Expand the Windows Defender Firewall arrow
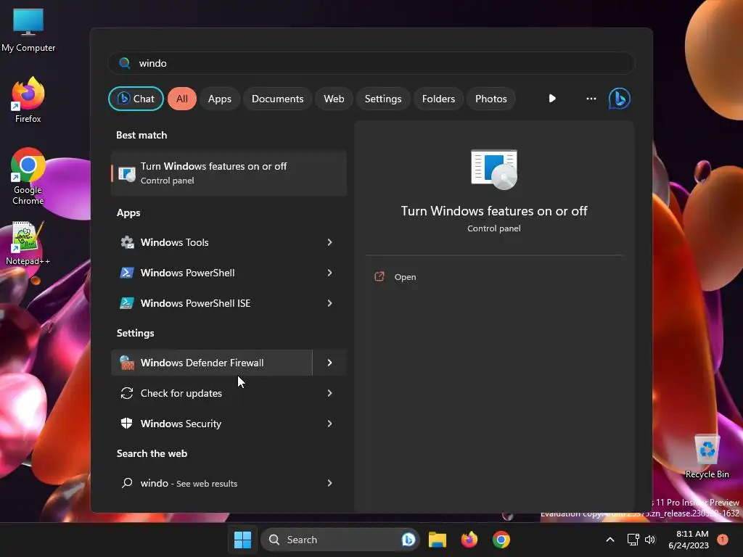Screen dimensions: 743x557 pos(330,363)
